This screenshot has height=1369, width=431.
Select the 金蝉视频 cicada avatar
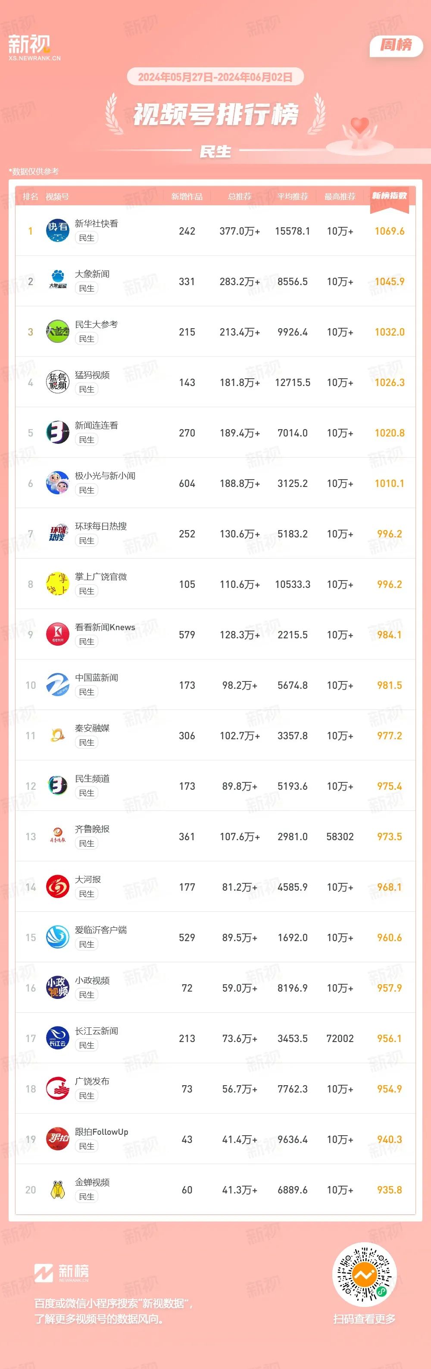57,1190
